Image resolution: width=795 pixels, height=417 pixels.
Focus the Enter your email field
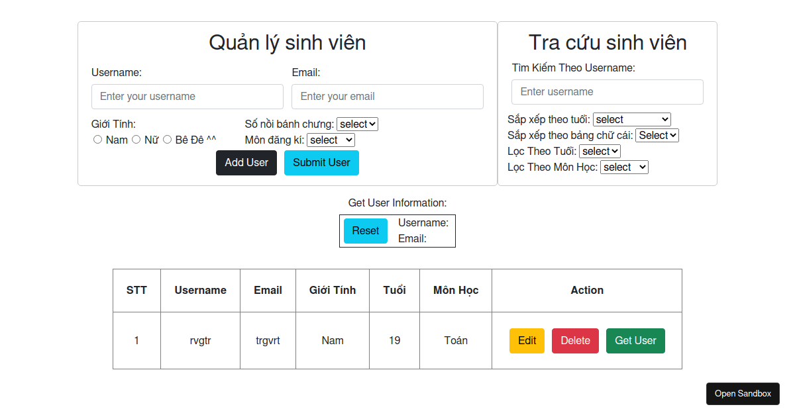click(388, 97)
